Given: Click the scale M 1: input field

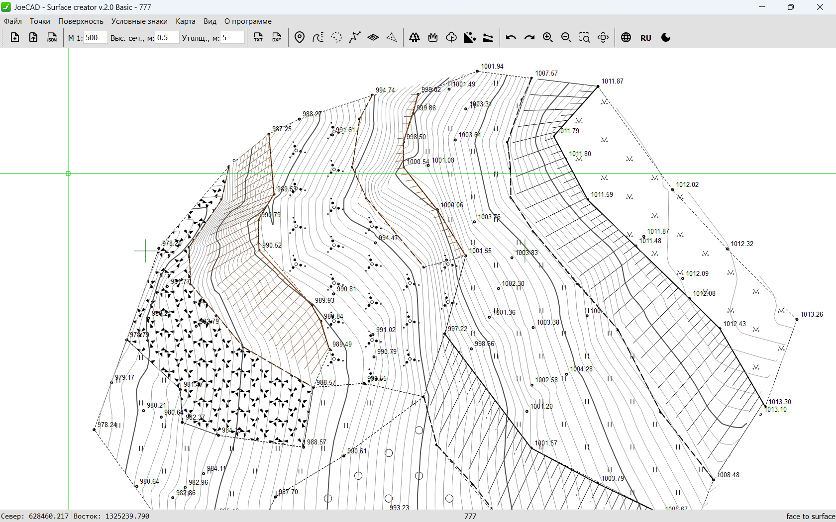Looking at the screenshot, I should pos(95,38).
